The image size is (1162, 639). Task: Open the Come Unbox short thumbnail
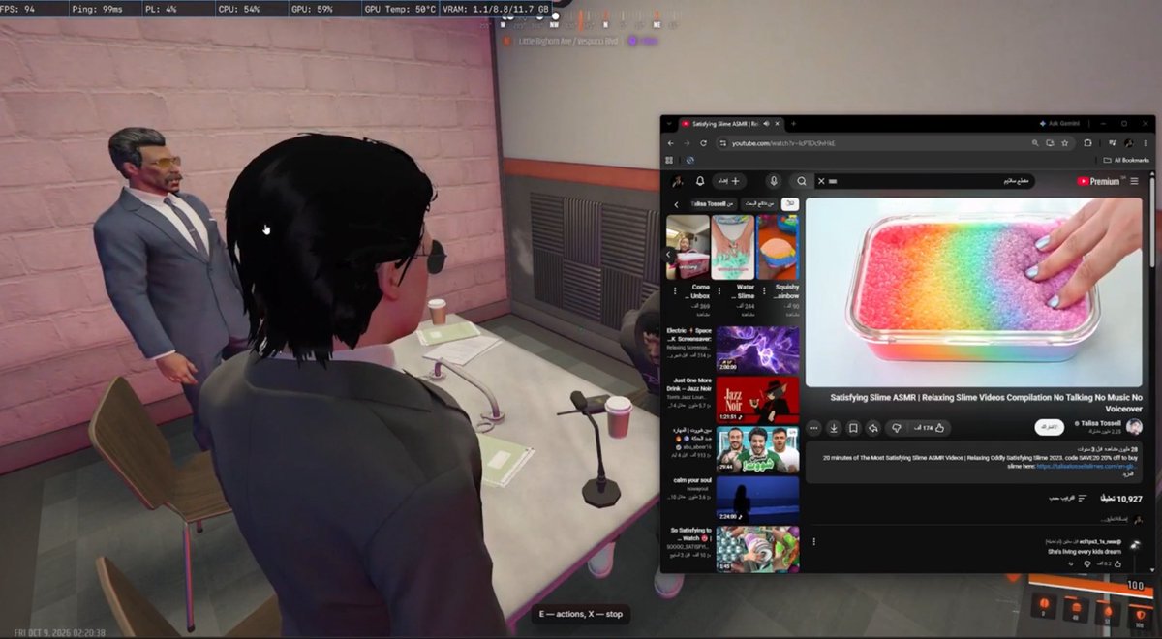(x=688, y=247)
